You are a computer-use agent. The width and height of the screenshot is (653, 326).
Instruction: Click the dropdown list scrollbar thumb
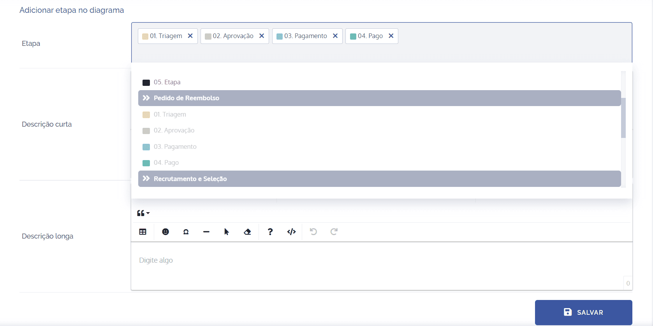[x=623, y=118]
